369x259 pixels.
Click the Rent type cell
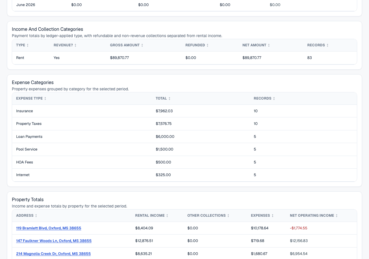(20, 58)
